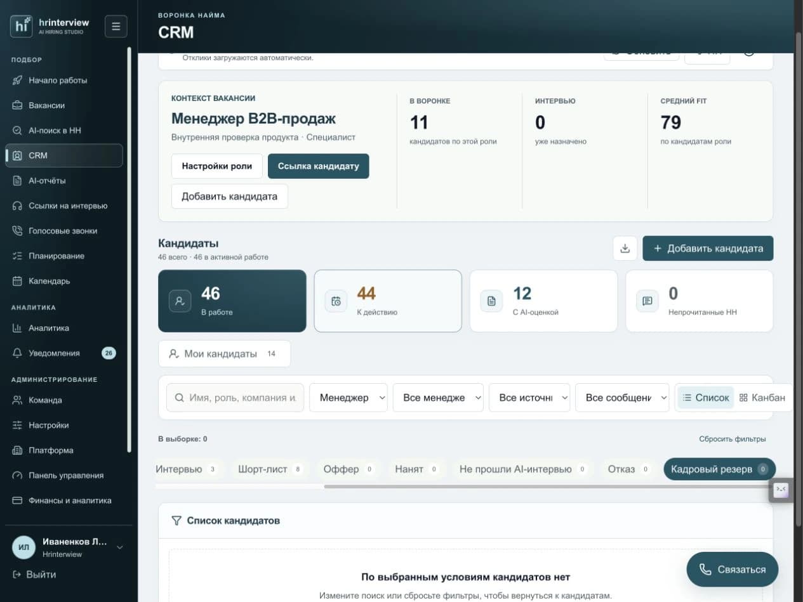Select the Не прошли AI-интервью tab

tap(523, 469)
